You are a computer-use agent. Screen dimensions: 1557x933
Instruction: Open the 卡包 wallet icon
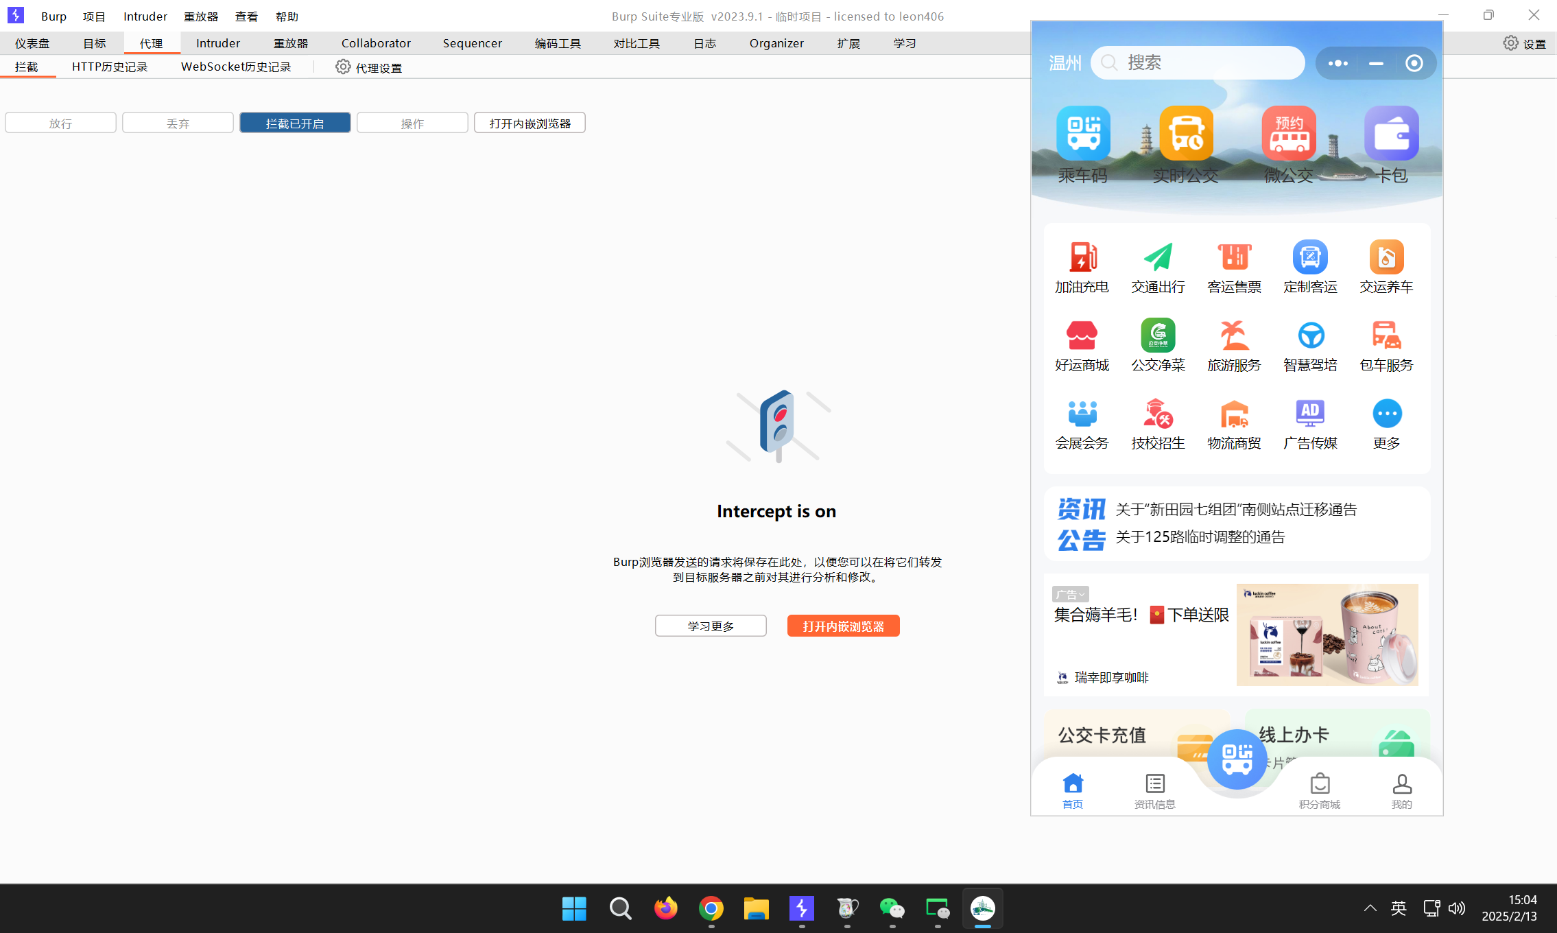1391,134
